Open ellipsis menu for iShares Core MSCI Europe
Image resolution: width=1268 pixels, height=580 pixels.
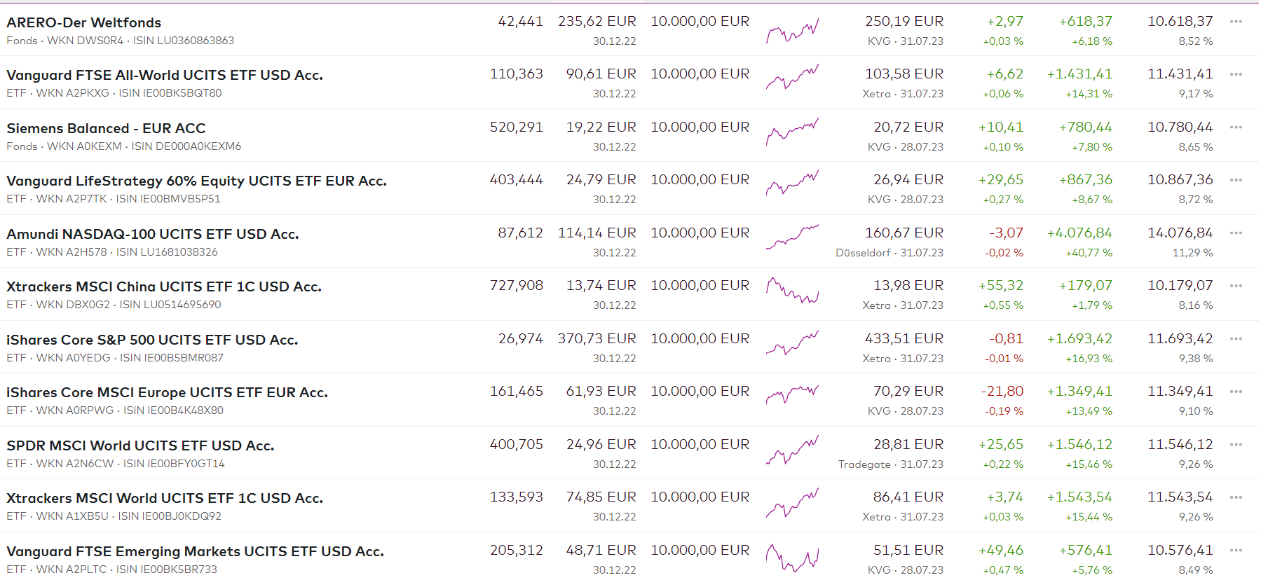coord(1236,392)
